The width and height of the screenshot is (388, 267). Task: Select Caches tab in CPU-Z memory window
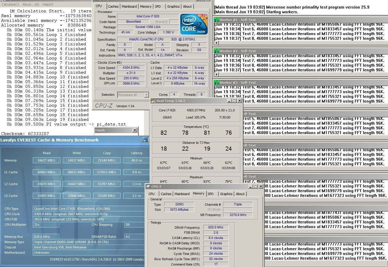click(166, 194)
